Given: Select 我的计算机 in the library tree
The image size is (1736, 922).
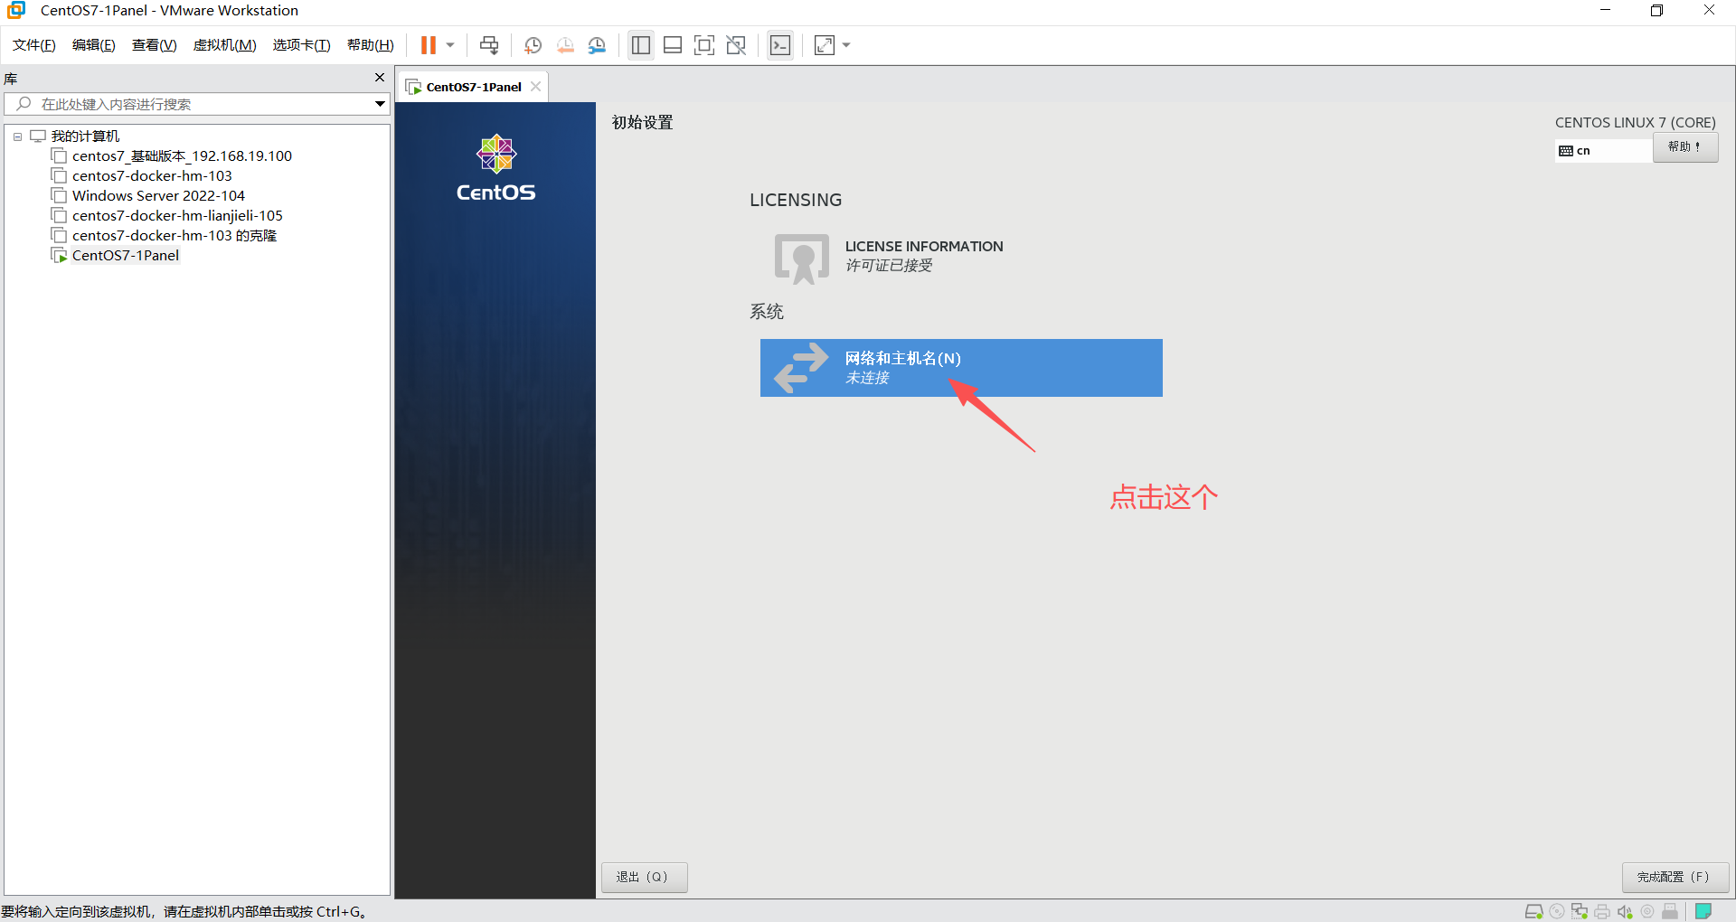Looking at the screenshot, I should click(x=85, y=136).
